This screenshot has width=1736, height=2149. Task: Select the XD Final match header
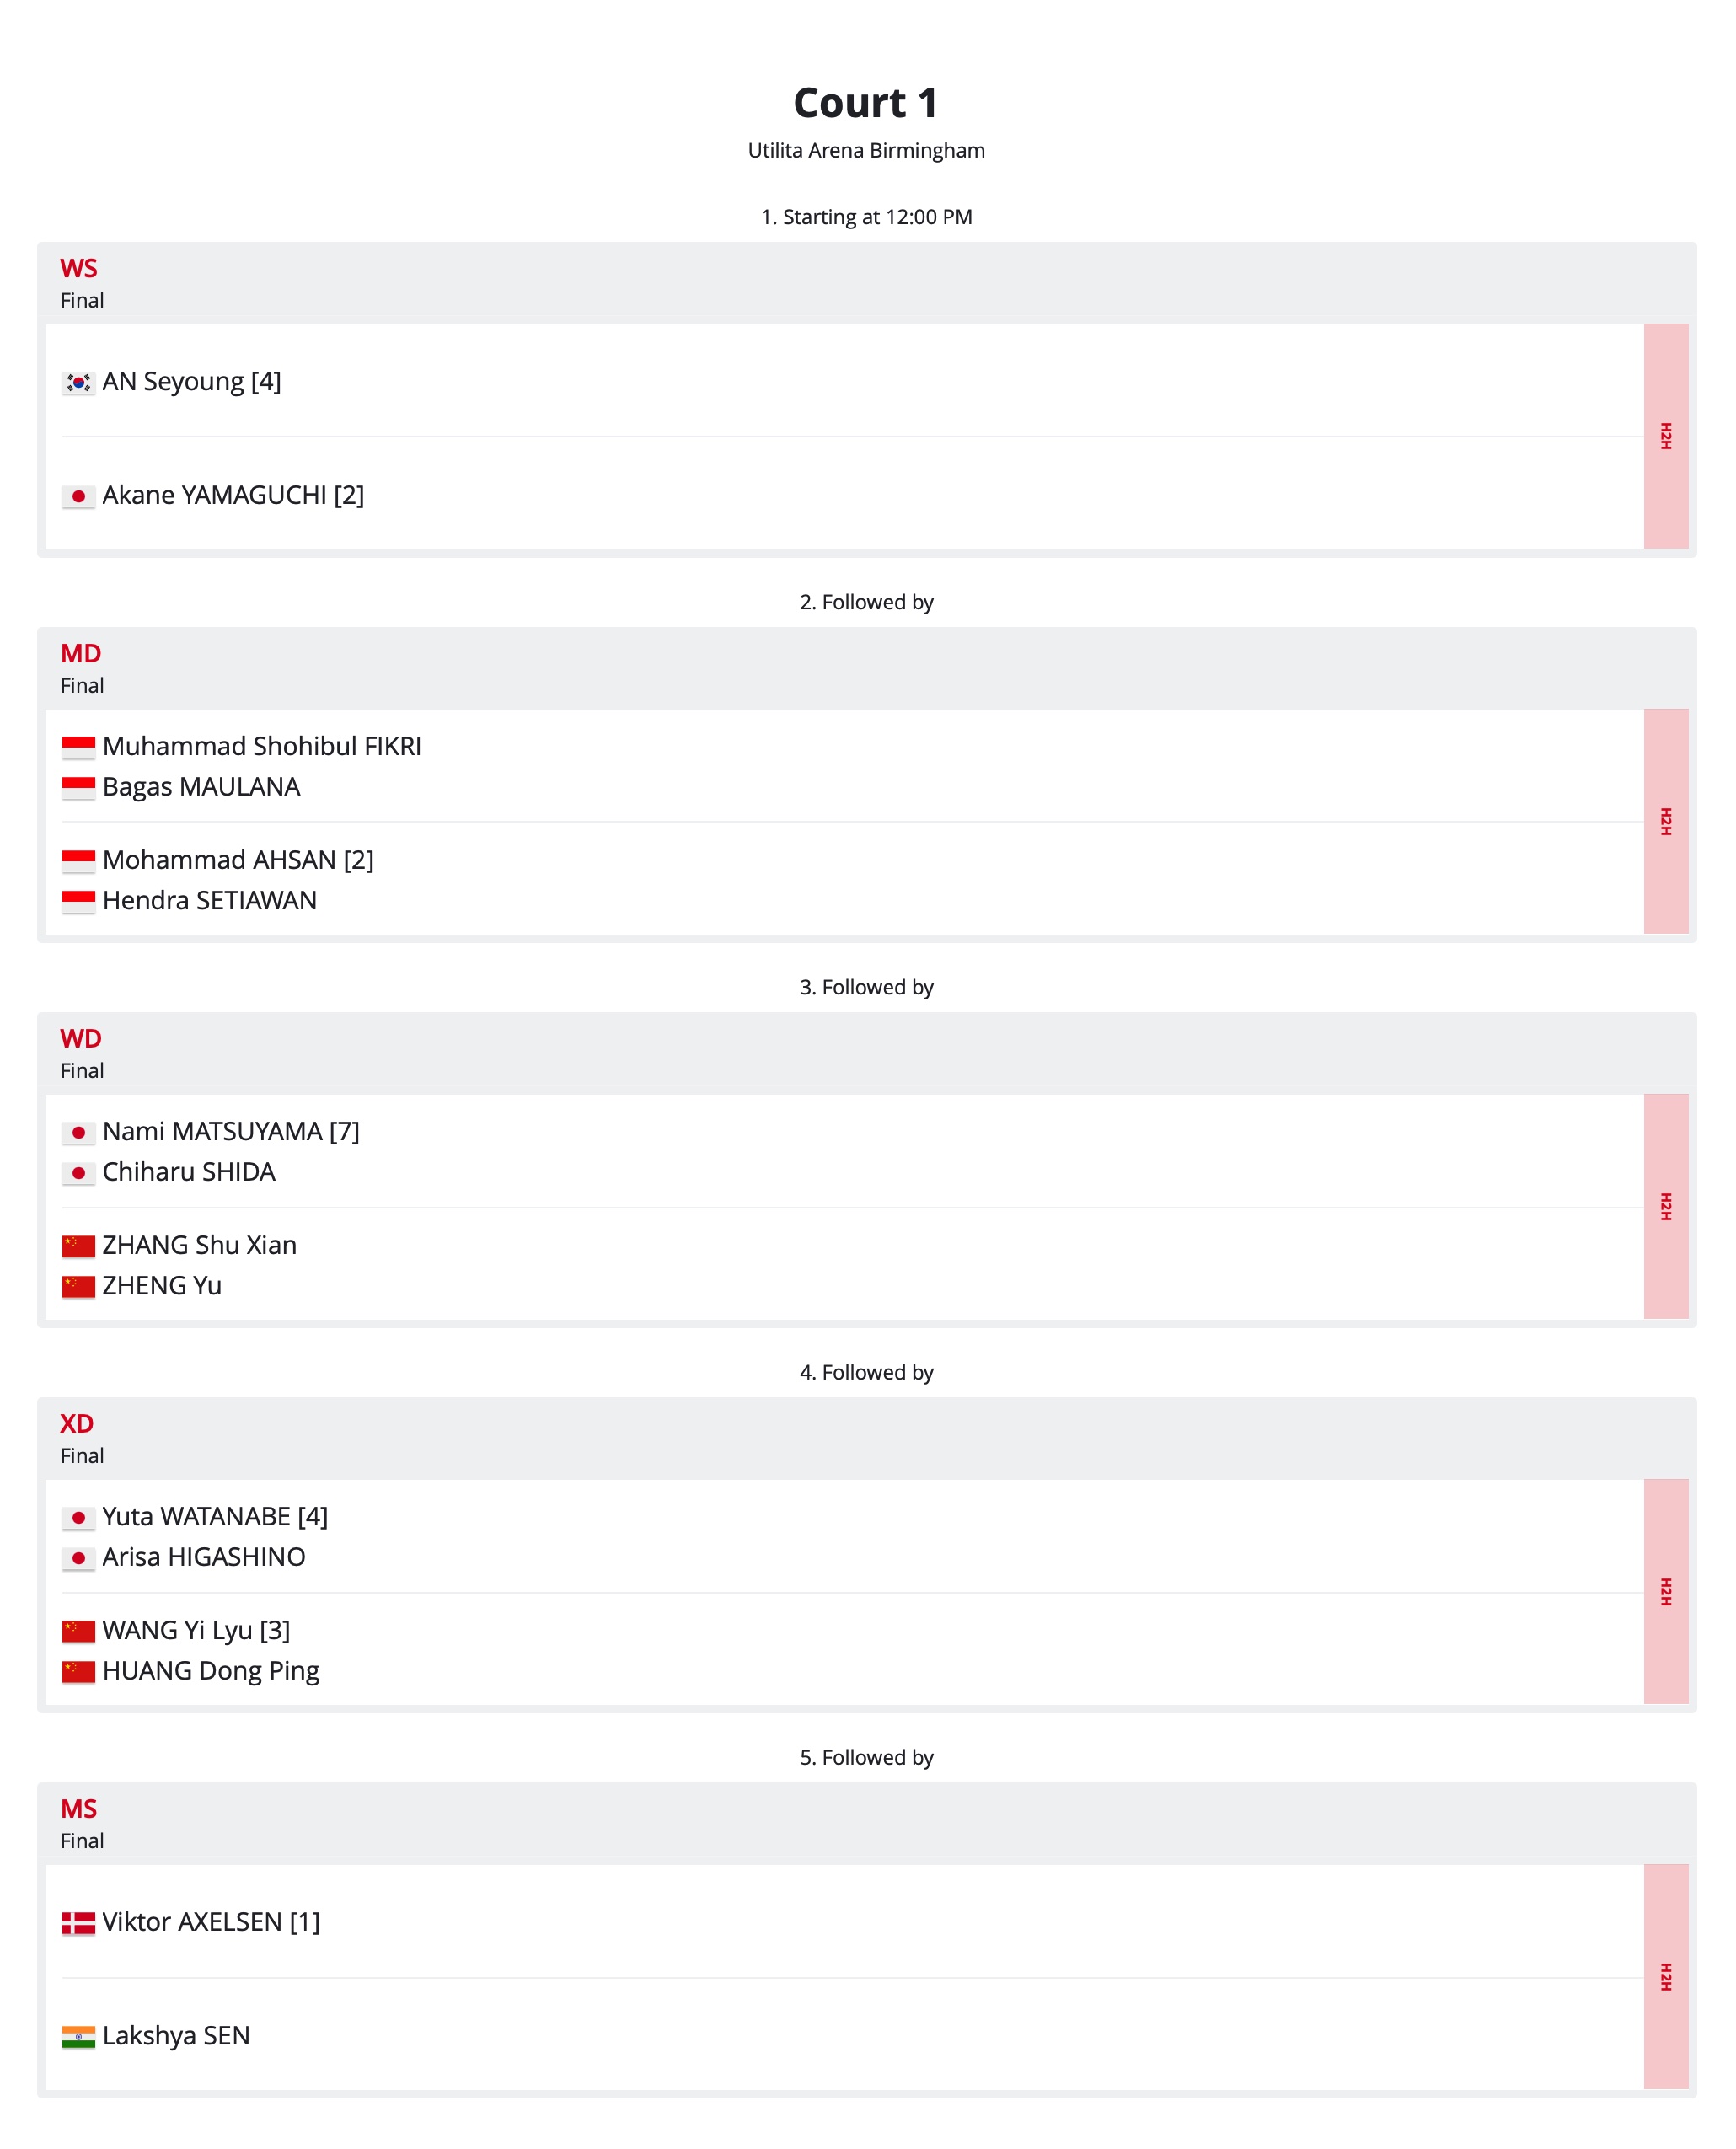click(867, 1438)
